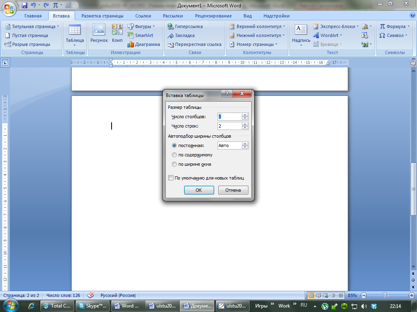Insert date and time in Текст group
Screen dimensions: 417x312
tap(365, 35)
